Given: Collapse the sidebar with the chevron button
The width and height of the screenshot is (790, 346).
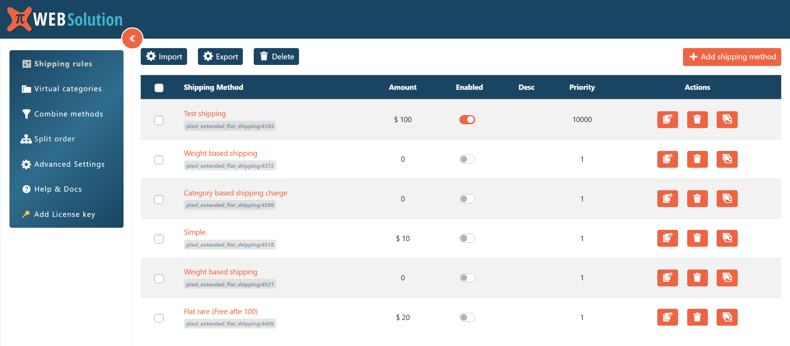Looking at the screenshot, I should pos(132,38).
